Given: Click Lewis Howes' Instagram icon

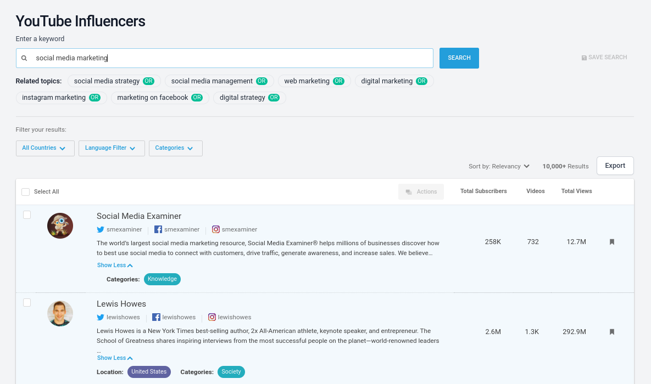Looking at the screenshot, I should pyautogui.click(x=212, y=318).
